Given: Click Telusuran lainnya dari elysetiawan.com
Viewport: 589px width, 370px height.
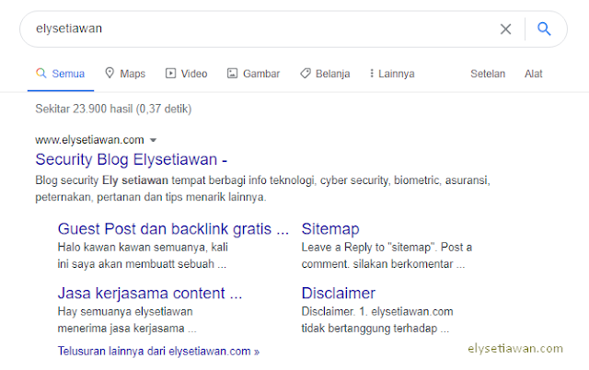Looking at the screenshot, I should click(x=158, y=352).
